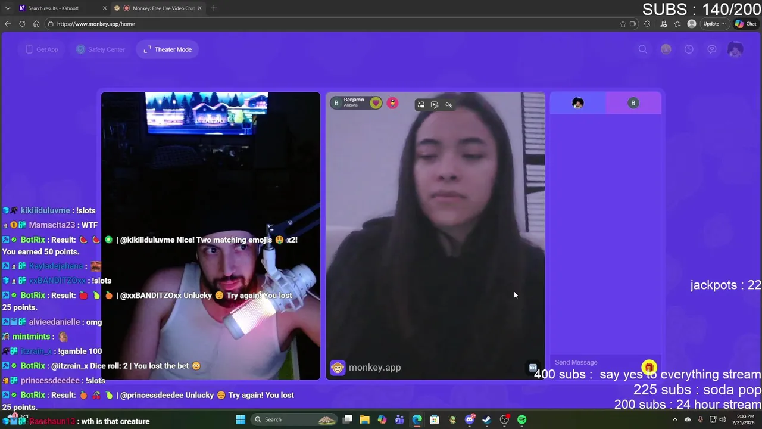
Task: Toggle the translate icon on video
Action: (449, 105)
